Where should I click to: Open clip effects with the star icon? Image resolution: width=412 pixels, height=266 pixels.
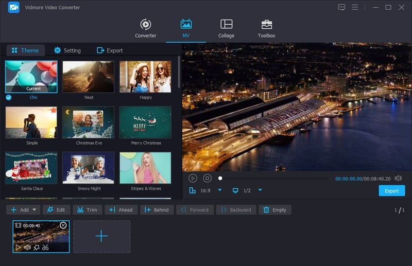pos(37,247)
